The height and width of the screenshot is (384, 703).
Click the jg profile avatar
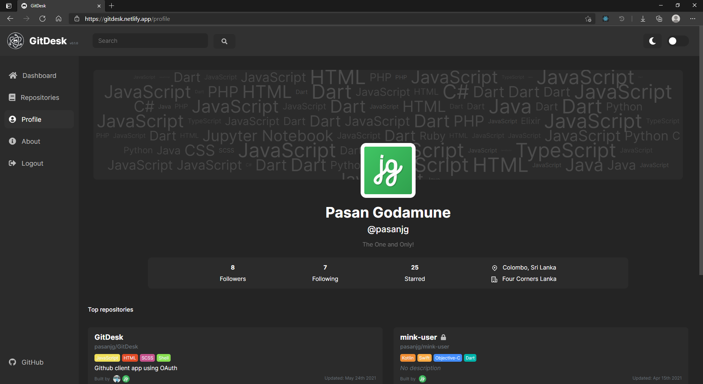coord(388,170)
